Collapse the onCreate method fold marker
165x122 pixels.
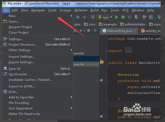[107, 81]
